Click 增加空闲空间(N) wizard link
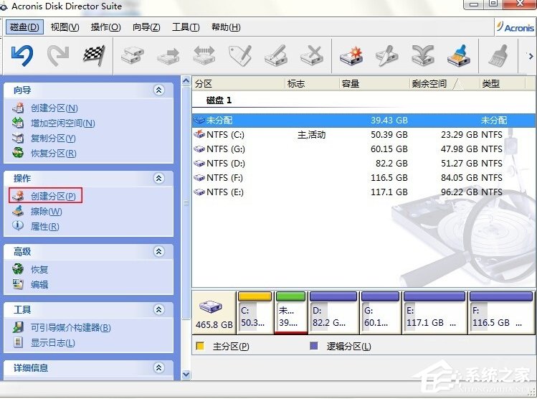537x399 pixels. 62,123
